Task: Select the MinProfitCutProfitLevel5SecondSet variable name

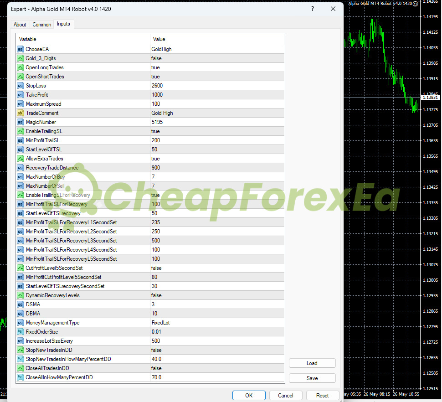Action: [63, 277]
